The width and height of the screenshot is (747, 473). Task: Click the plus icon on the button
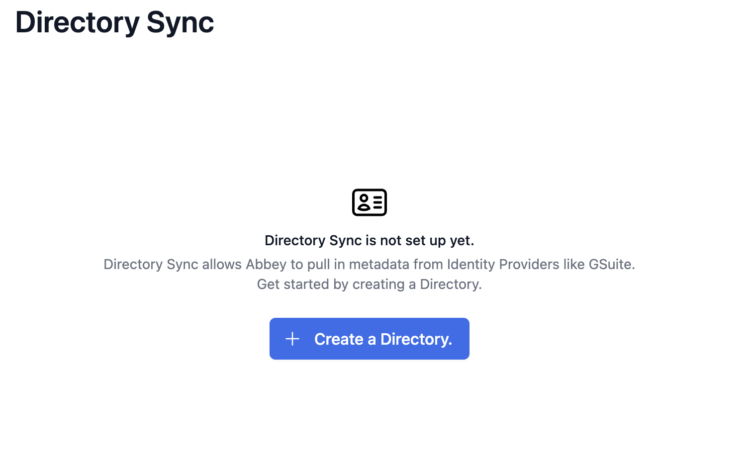292,339
